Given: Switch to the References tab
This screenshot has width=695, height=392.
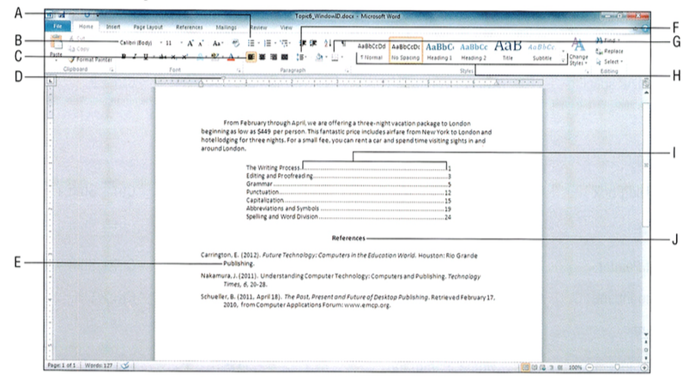Looking at the screenshot, I should [190, 27].
